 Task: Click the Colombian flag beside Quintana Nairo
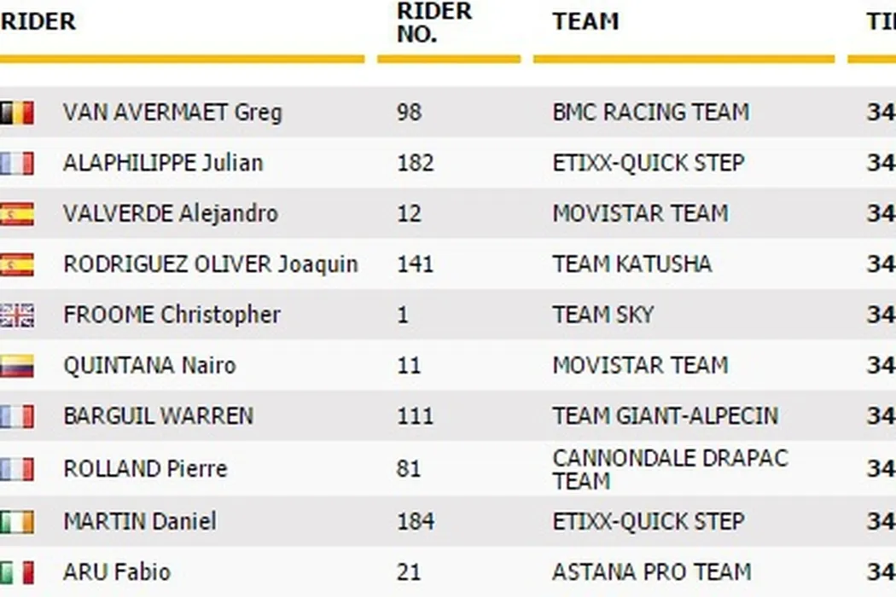coord(17,366)
